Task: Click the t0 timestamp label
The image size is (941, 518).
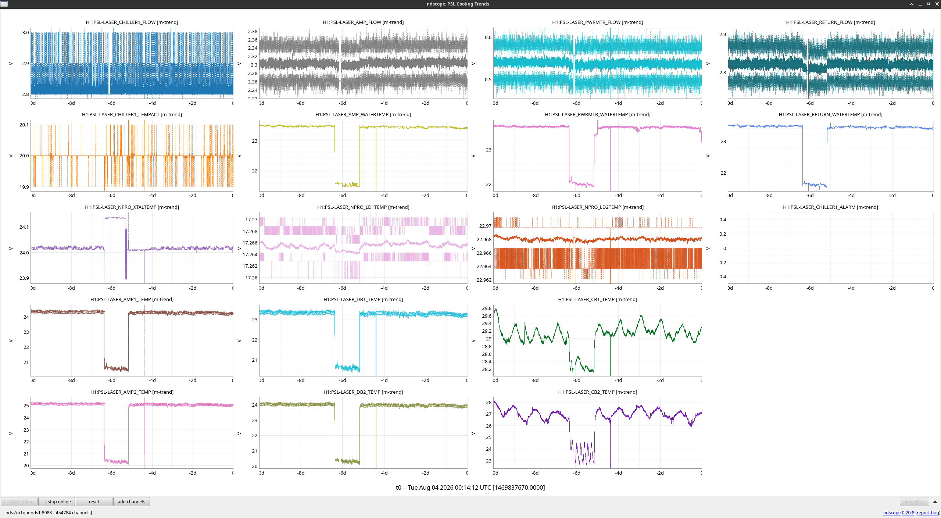Action: pyautogui.click(x=470, y=487)
